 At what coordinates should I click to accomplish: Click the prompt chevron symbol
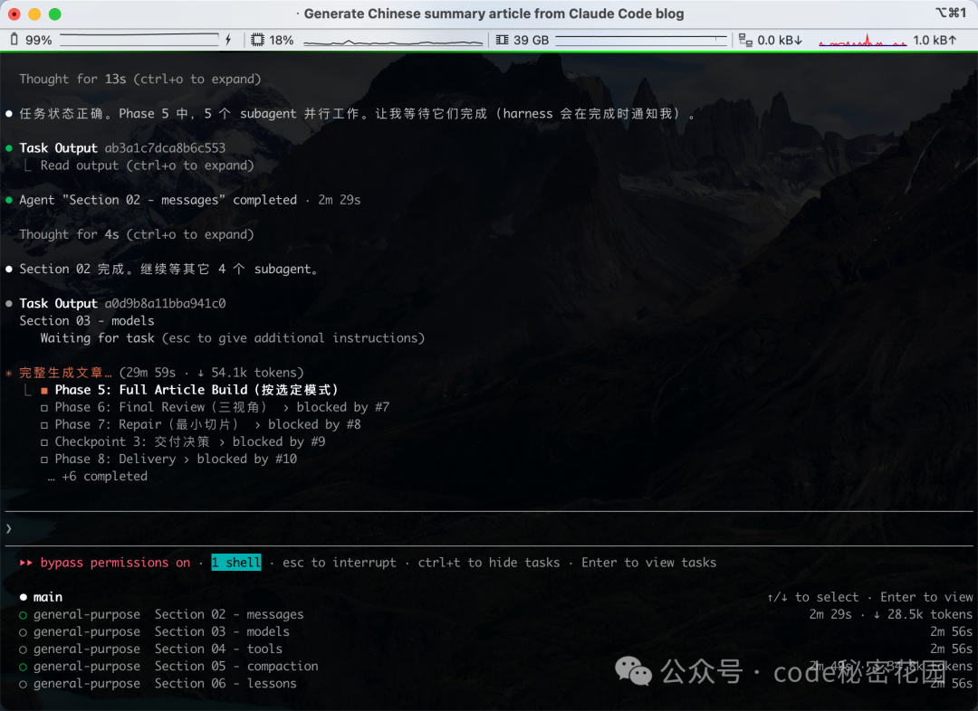click(x=9, y=528)
